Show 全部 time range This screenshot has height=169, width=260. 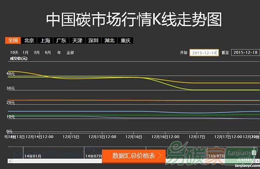point(70,52)
